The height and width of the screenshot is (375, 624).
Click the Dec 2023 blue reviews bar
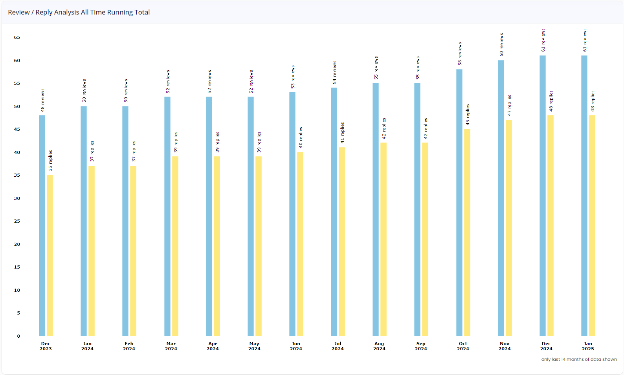(x=42, y=225)
